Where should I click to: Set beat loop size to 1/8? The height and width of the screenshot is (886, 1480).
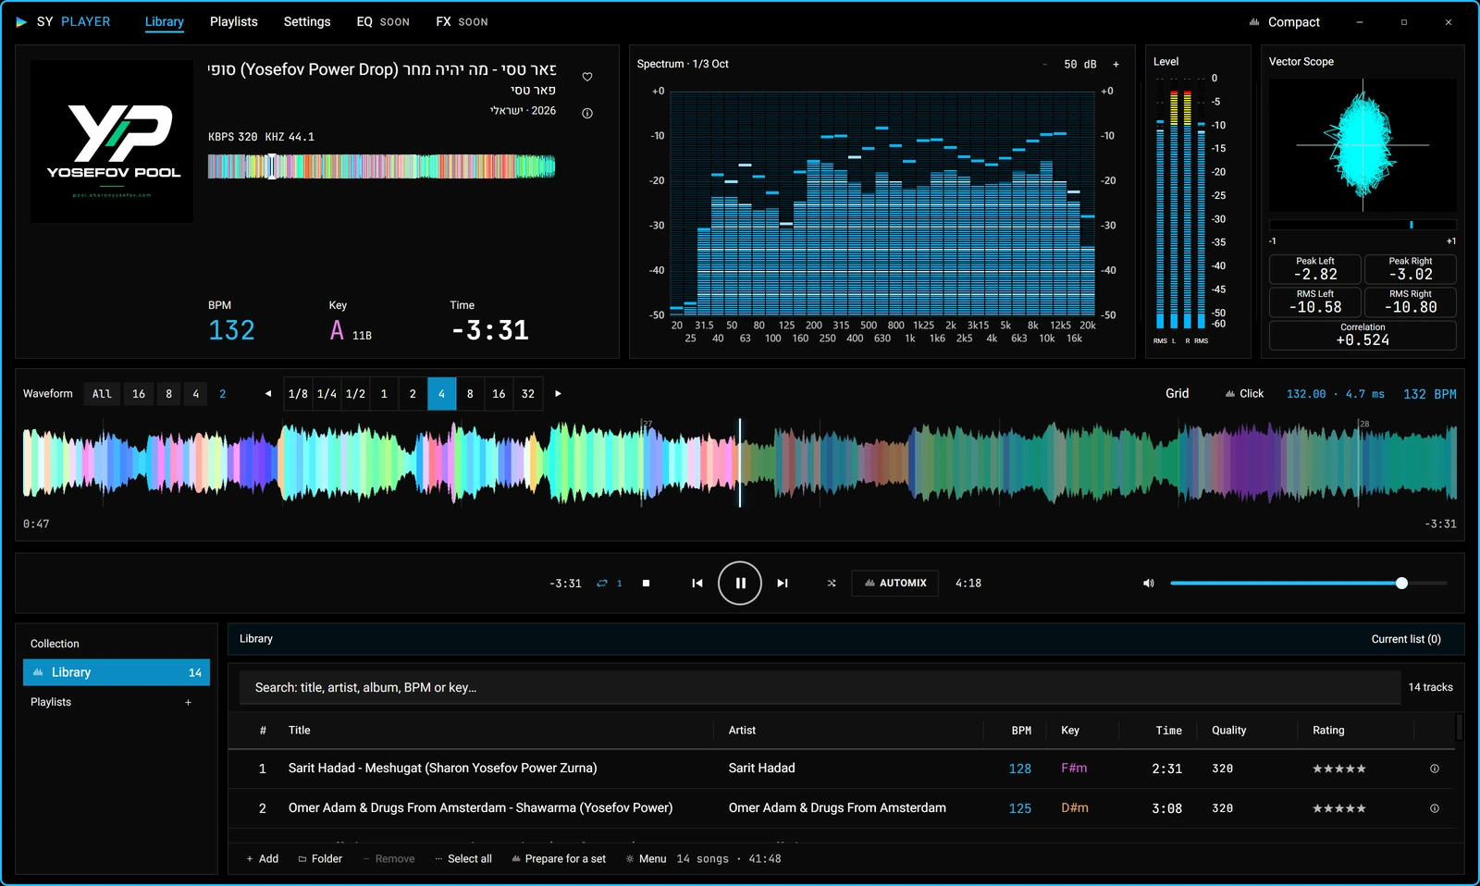coord(298,394)
